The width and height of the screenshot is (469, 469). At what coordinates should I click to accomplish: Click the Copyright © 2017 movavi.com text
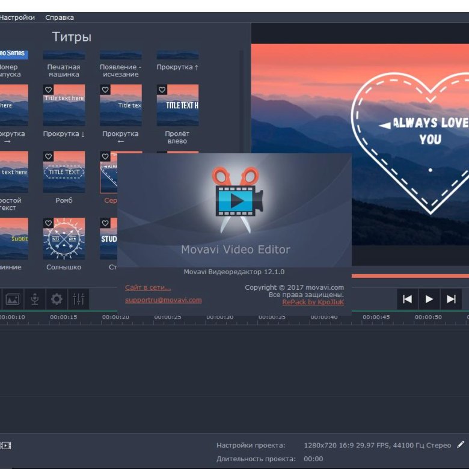coord(294,287)
